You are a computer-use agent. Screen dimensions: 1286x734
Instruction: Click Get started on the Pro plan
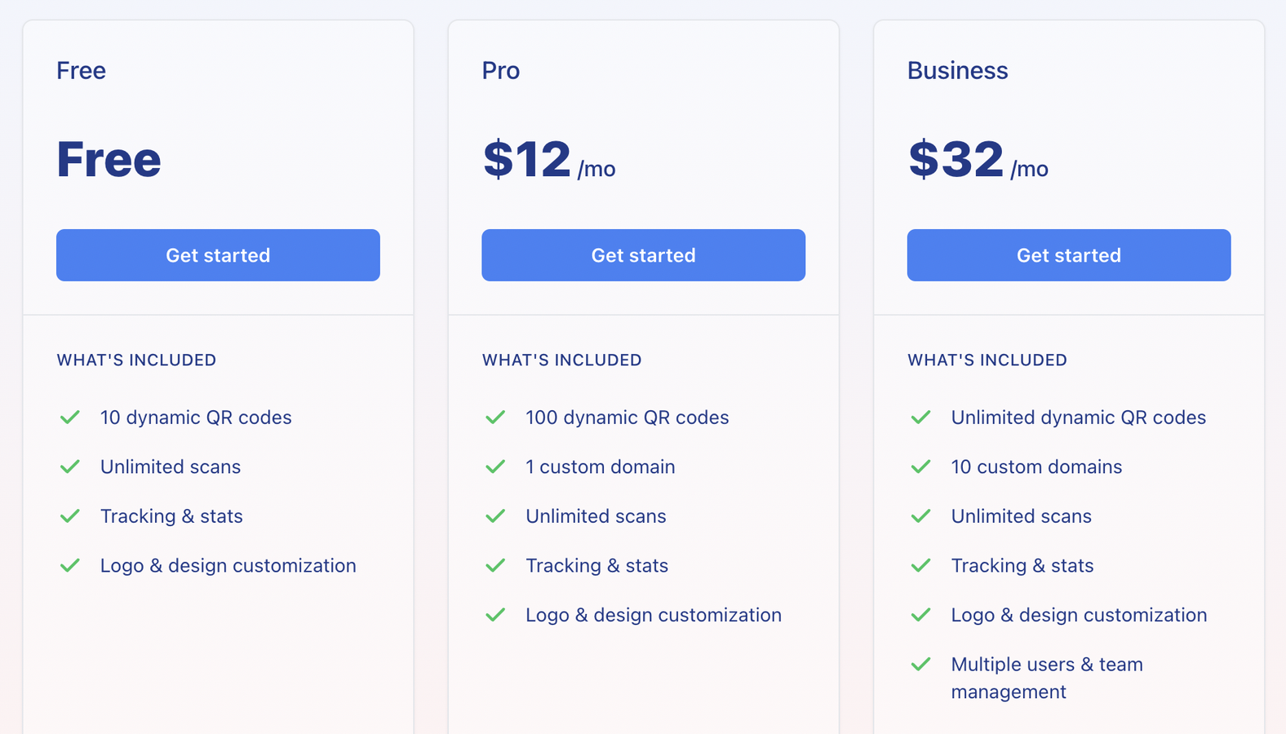pyautogui.click(x=643, y=254)
